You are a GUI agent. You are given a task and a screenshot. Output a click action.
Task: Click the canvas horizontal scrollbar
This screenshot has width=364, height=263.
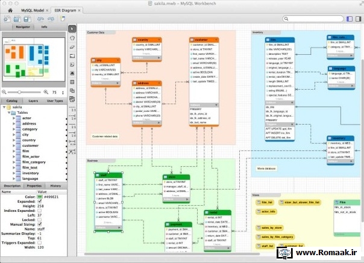pyautogui.click(x=172, y=254)
